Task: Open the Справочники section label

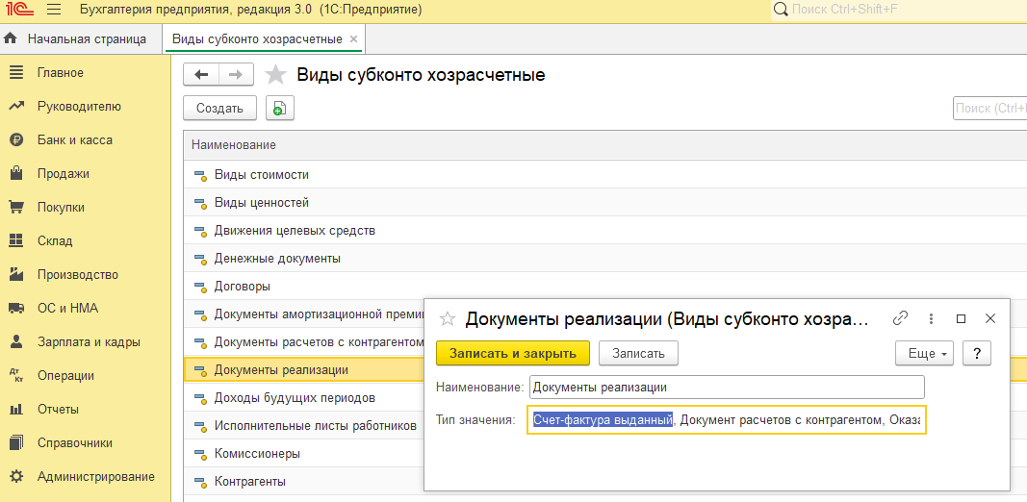Action: [75, 443]
